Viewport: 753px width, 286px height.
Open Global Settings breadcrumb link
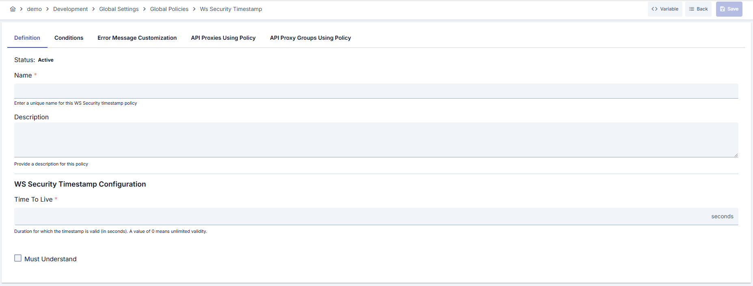coord(119,9)
